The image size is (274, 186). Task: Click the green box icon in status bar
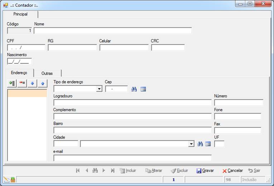coord(13,180)
